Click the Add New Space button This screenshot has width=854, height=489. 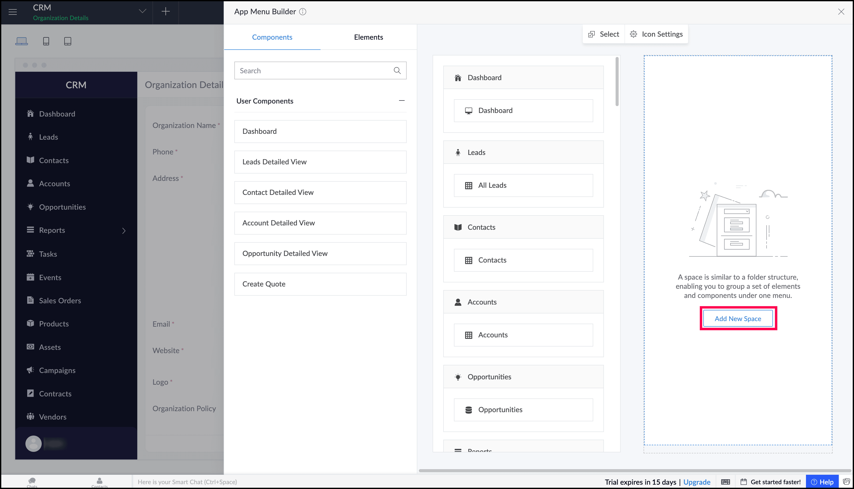(x=738, y=318)
